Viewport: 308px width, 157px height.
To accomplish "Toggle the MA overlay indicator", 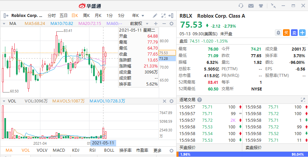I will click(9, 150).
